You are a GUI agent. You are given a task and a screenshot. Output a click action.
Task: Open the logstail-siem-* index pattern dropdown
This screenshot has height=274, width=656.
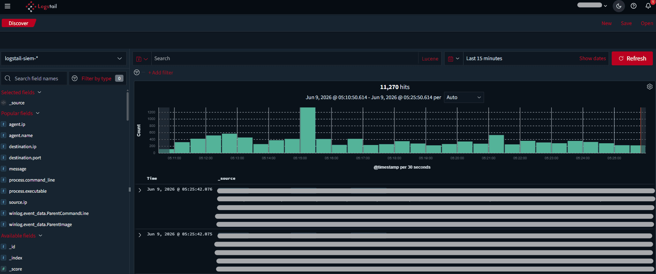coord(63,58)
